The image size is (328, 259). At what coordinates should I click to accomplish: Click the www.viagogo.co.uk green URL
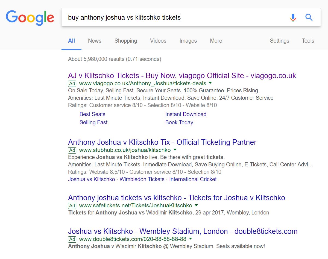click(x=143, y=83)
